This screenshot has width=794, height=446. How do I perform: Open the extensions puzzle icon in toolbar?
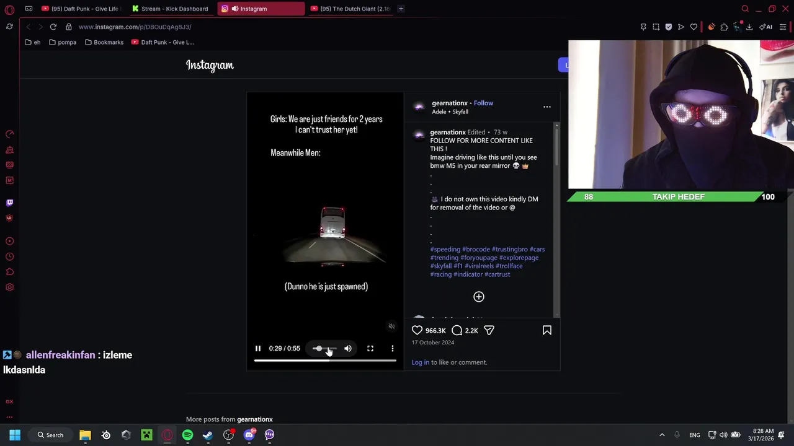724,27
